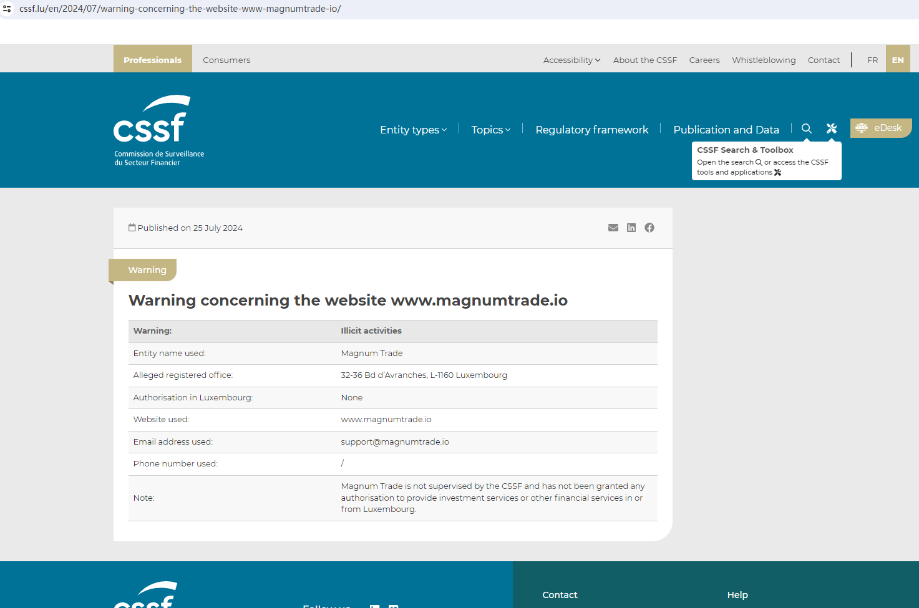Viewport: 919px width, 608px height.
Task: Click the 'Magnum Trade' entity name cell
Action: click(x=372, y=353)
